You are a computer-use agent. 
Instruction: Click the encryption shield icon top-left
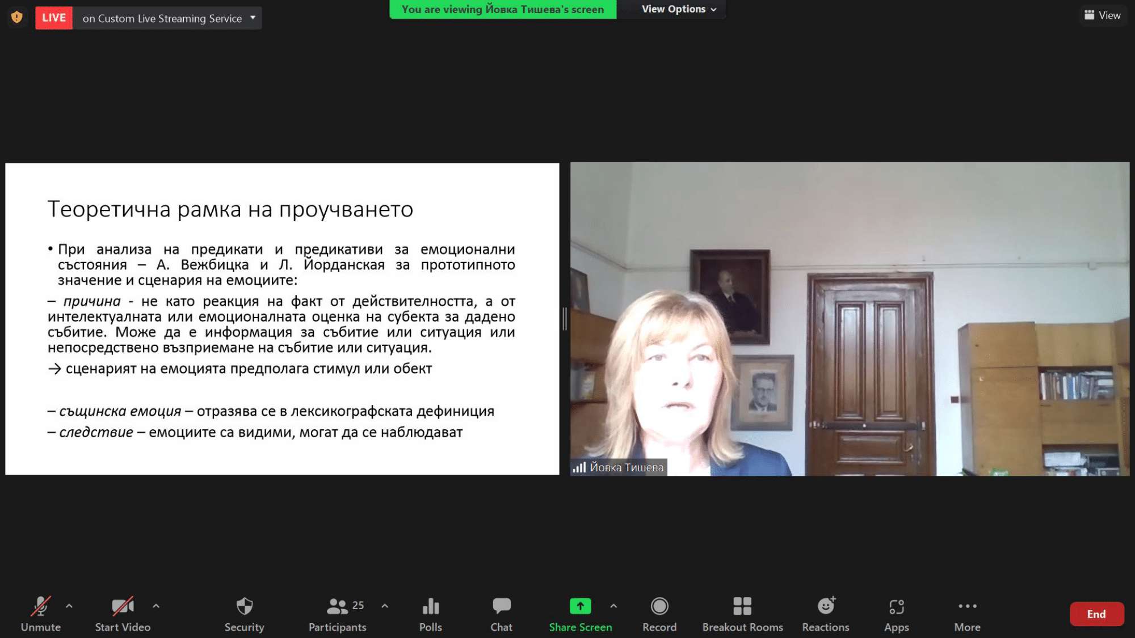pos(17,18)
